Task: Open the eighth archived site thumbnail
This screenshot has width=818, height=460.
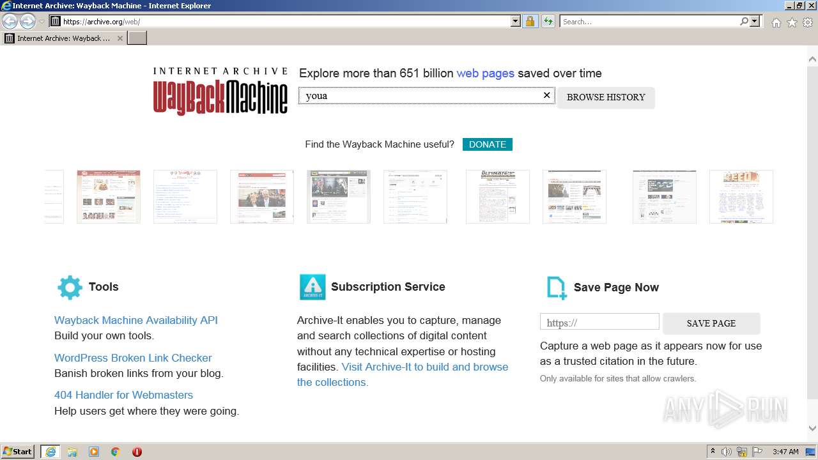Action: pos(575,197)
